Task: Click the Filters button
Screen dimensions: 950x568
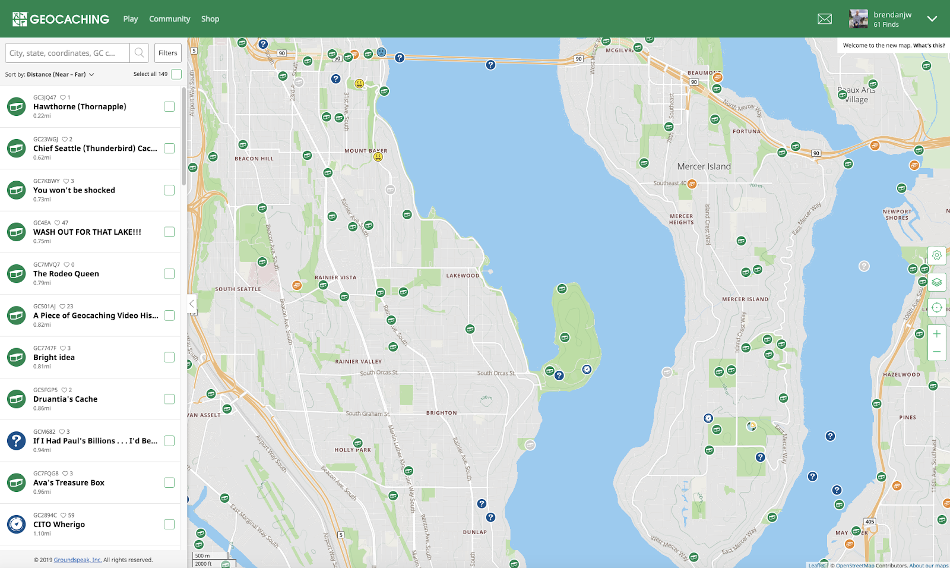Action: (168, 53)
